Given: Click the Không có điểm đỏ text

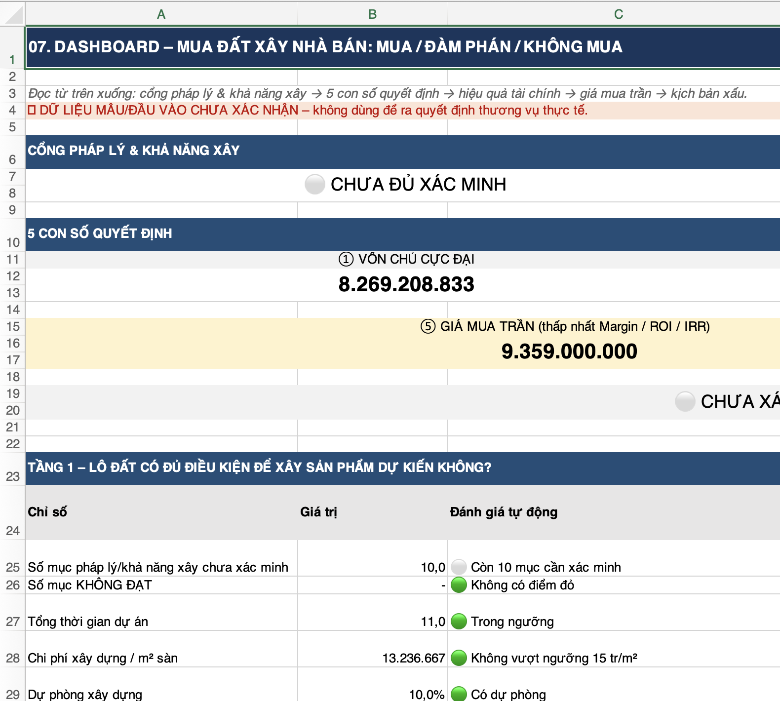Looking at the screenshot, I should click(522, 585).
